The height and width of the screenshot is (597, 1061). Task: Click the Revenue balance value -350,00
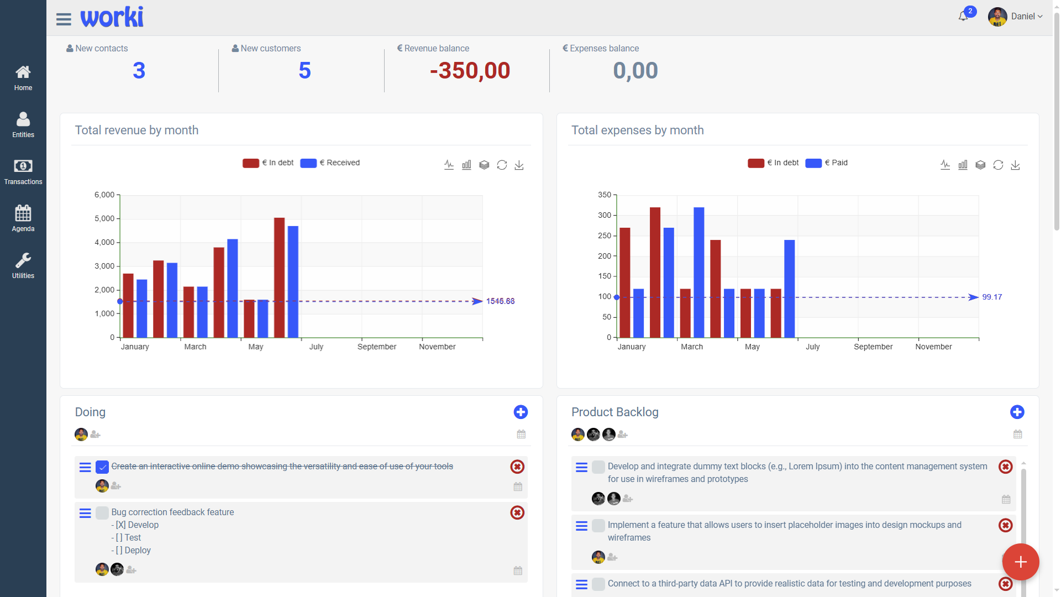(x=470, y=71)
